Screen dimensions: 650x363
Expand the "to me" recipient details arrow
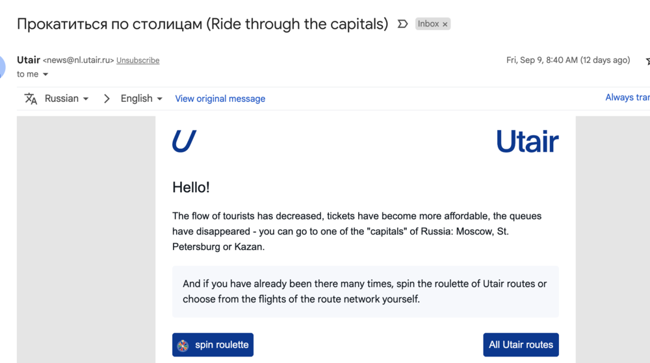pos(45,75)
